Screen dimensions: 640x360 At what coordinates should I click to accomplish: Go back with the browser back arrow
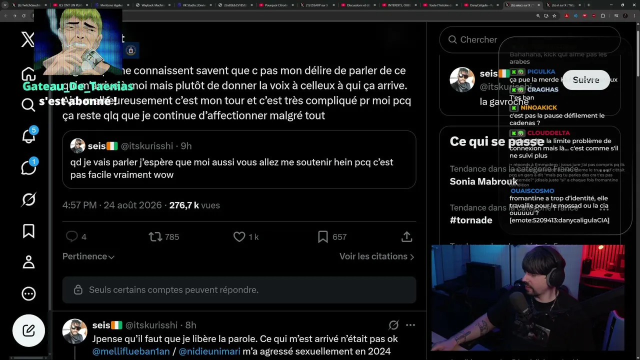[5, 15]
